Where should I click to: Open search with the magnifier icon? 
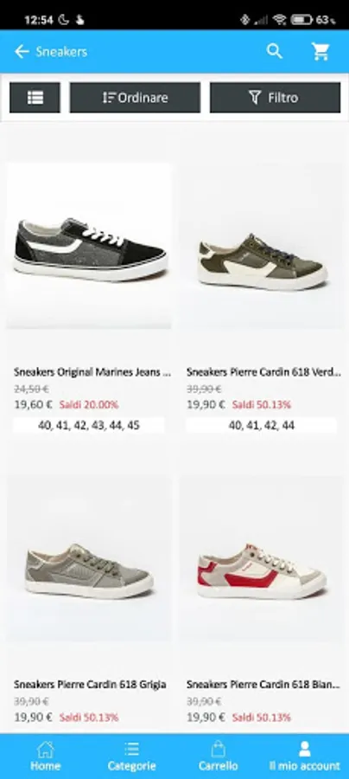click(x=274, y=51)
